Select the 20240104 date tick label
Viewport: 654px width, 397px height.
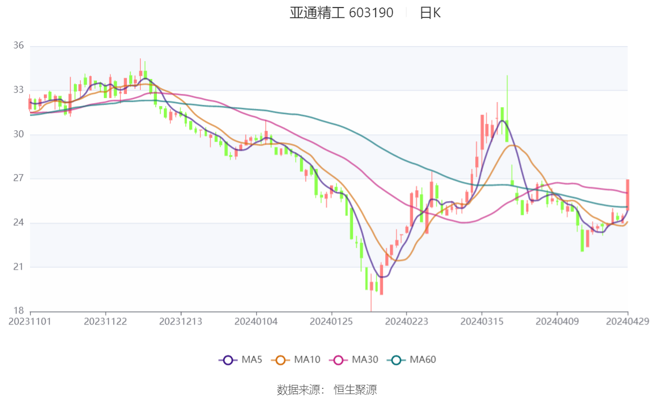[255, 321]
